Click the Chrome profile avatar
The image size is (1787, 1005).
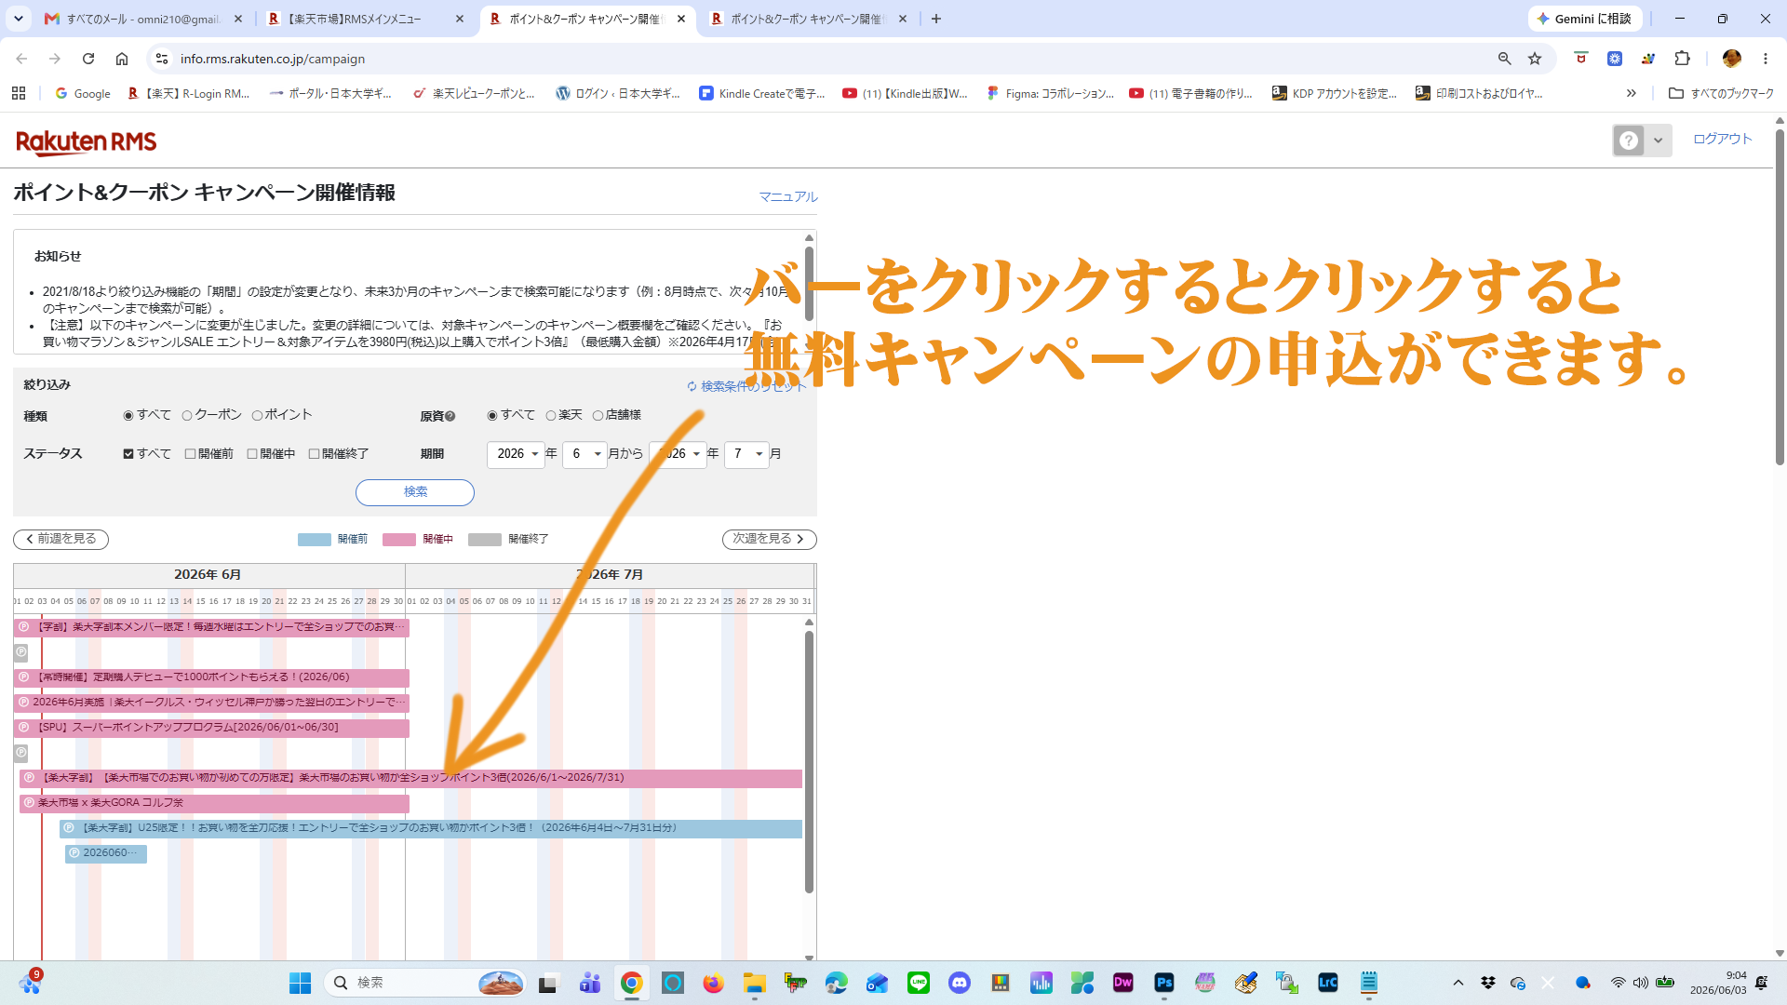1731,59
